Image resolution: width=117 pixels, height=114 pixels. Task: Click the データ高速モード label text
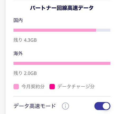(x=35, y=106)
